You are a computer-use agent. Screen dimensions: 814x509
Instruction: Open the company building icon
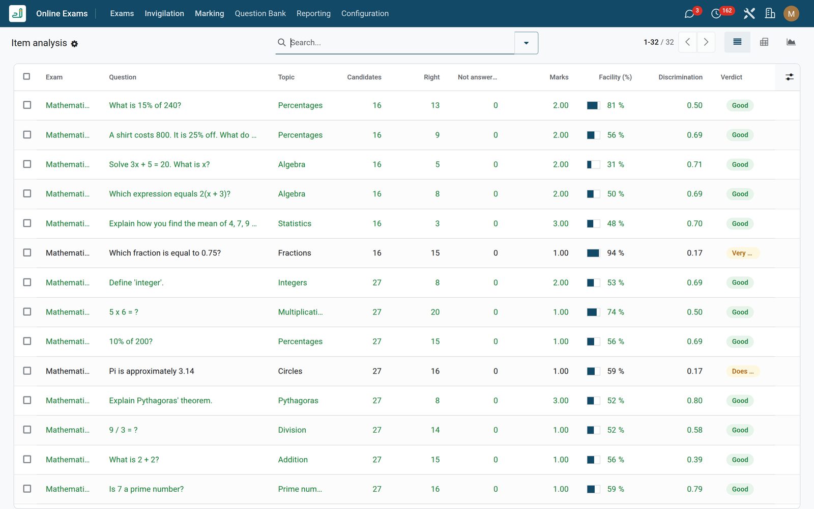[770, 14]
